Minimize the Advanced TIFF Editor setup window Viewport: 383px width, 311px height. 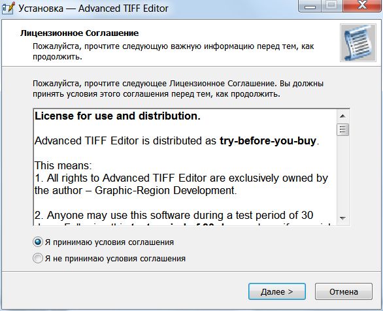pyautogui.click(x=310, y=6)
